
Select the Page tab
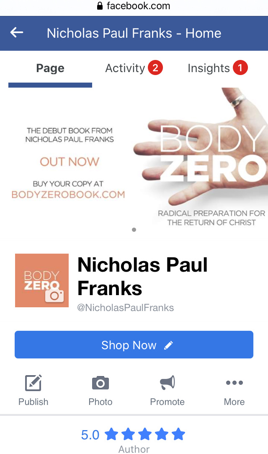pos(50,68)
